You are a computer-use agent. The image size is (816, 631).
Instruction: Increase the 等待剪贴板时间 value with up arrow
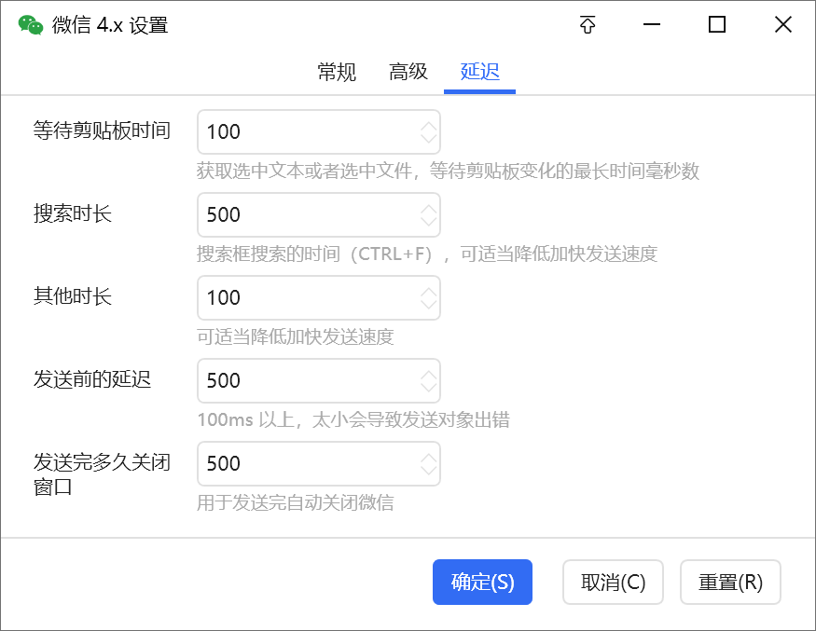(428, 127)
